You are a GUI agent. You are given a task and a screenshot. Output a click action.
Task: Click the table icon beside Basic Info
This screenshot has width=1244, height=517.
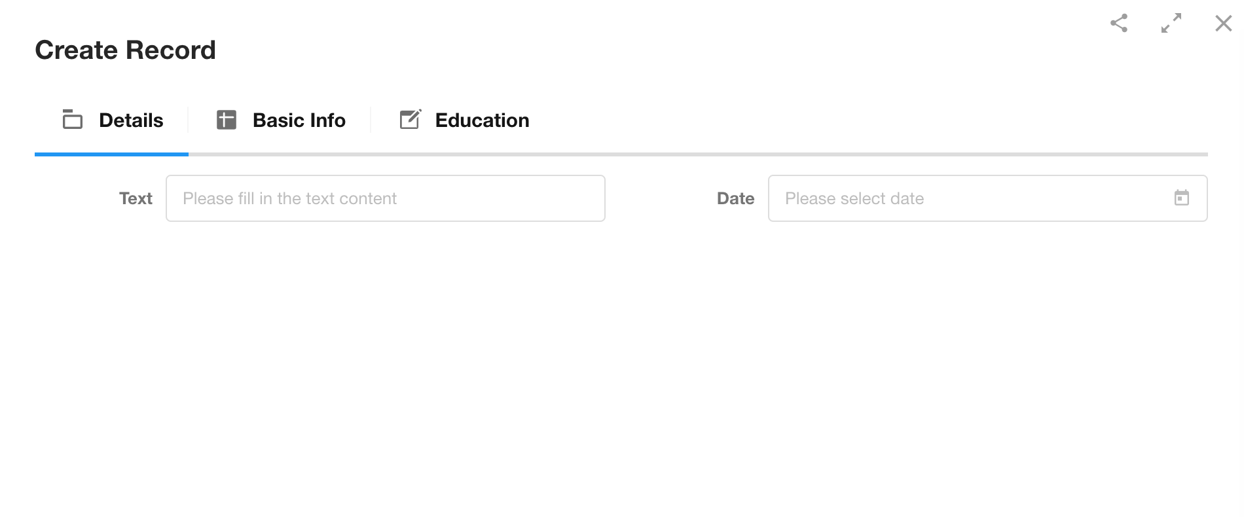[x=227, y=120]
